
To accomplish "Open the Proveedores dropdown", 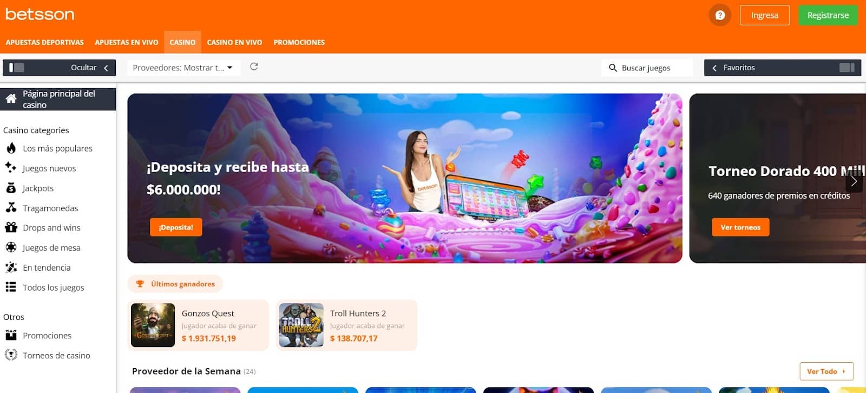I will (x=183, y=68).
